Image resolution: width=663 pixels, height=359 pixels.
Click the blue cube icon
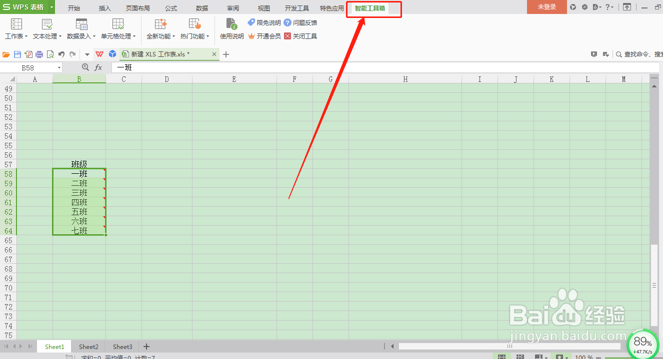(112, 54)
